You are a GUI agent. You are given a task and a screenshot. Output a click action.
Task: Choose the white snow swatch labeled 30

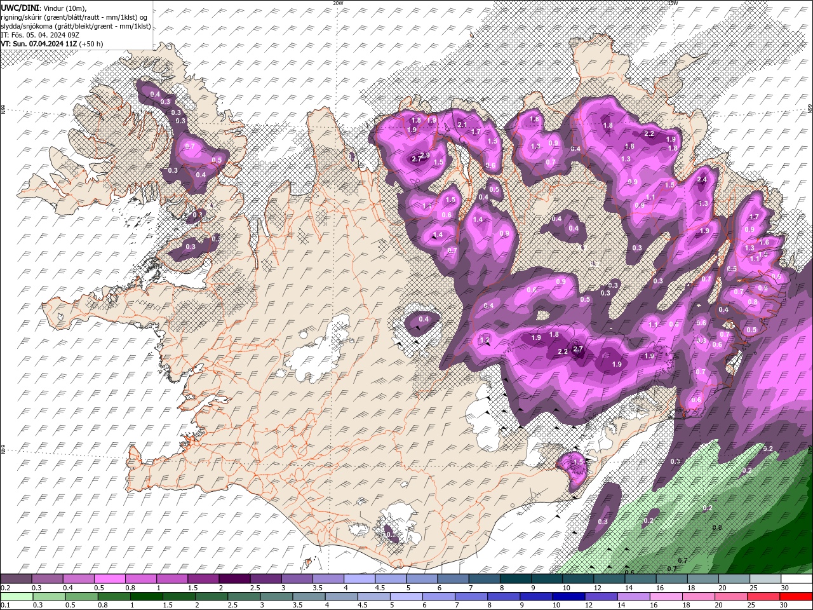click(x=796, y=578)
